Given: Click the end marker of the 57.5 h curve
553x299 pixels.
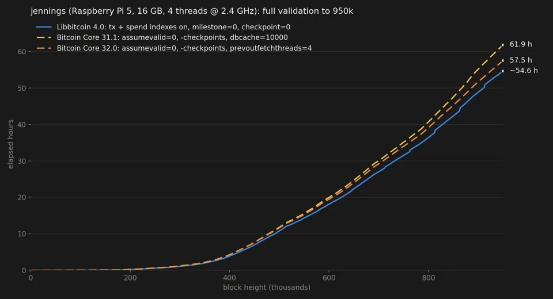Looking at the screenshot, I should [503, 60].
